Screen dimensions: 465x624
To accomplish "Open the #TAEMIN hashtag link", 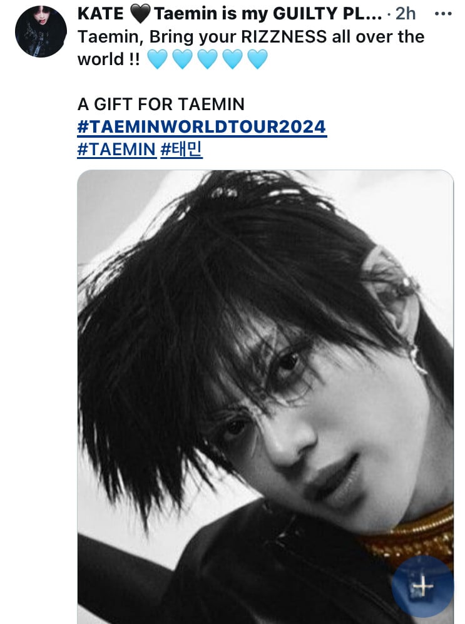I will pyautogui.click(x=117, y=150).
